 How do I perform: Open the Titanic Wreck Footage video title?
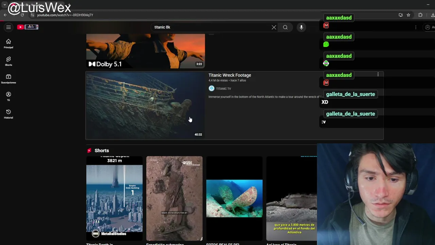(x=230, y=75)
